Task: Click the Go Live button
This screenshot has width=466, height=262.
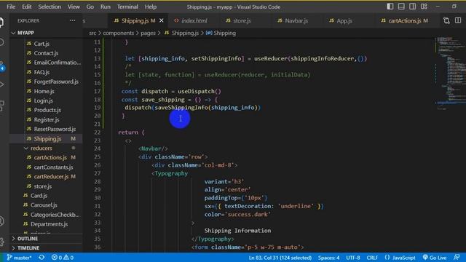Action: (435, 257)
